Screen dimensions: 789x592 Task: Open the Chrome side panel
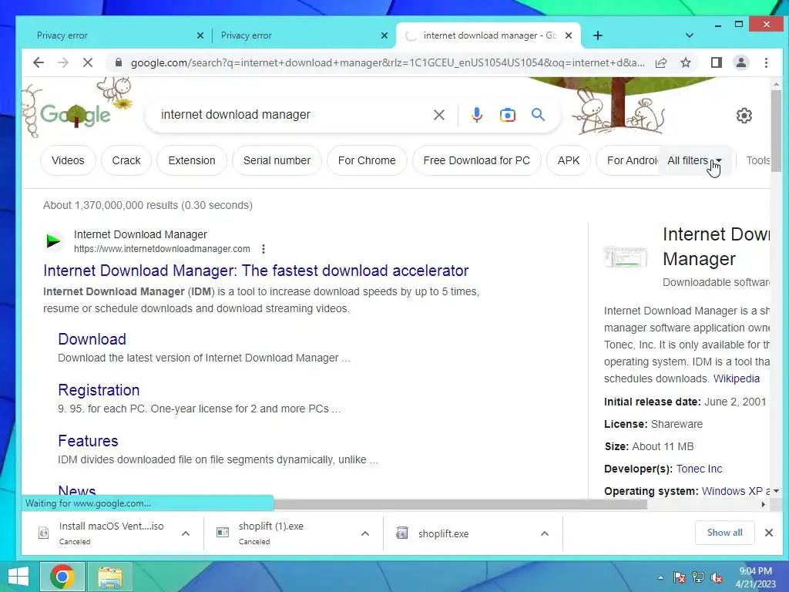pyautogui.click(x=716, y=62)
